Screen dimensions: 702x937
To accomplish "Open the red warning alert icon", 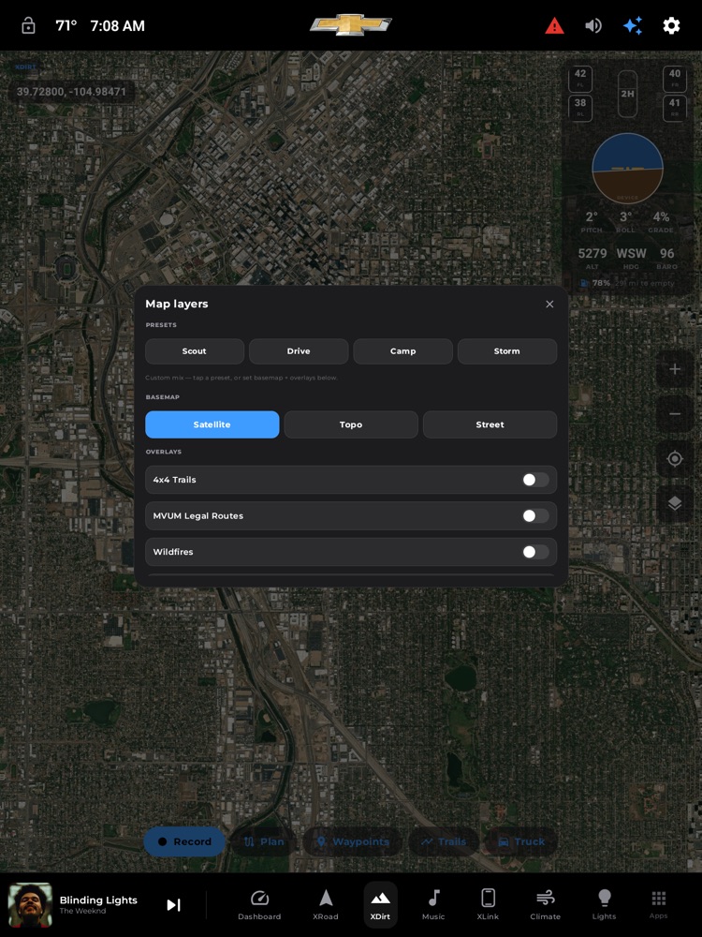I will pyautogui.click(x=554, y=25).
